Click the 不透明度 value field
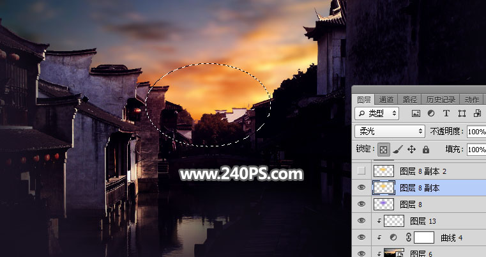 [476, 132]
